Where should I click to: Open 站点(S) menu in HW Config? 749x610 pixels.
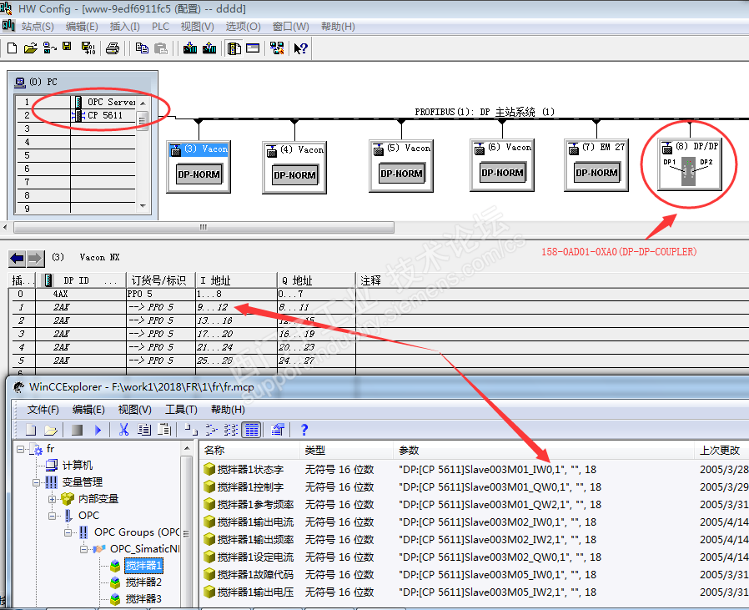pos(38,27)
